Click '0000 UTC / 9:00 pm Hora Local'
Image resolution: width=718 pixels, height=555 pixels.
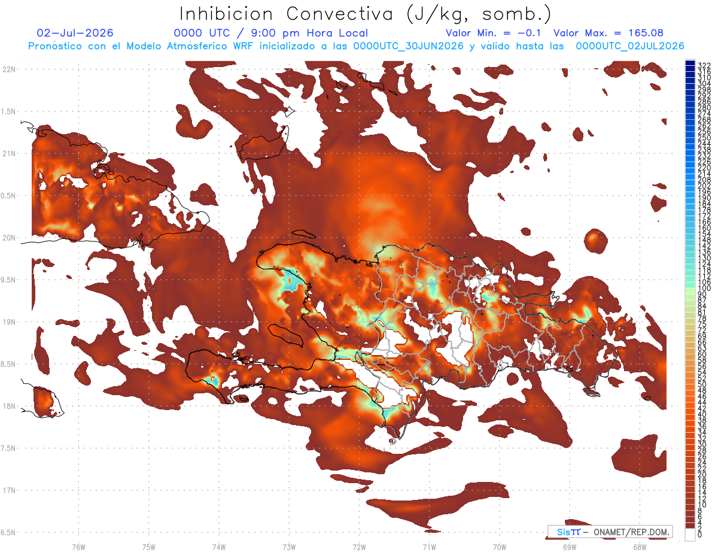[x=270, y=34]
